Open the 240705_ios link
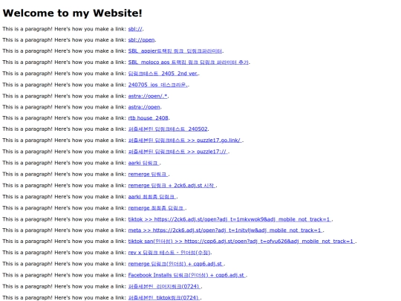Image resolution: width=401 pixels, height=301 pixels. coord(158,85)
